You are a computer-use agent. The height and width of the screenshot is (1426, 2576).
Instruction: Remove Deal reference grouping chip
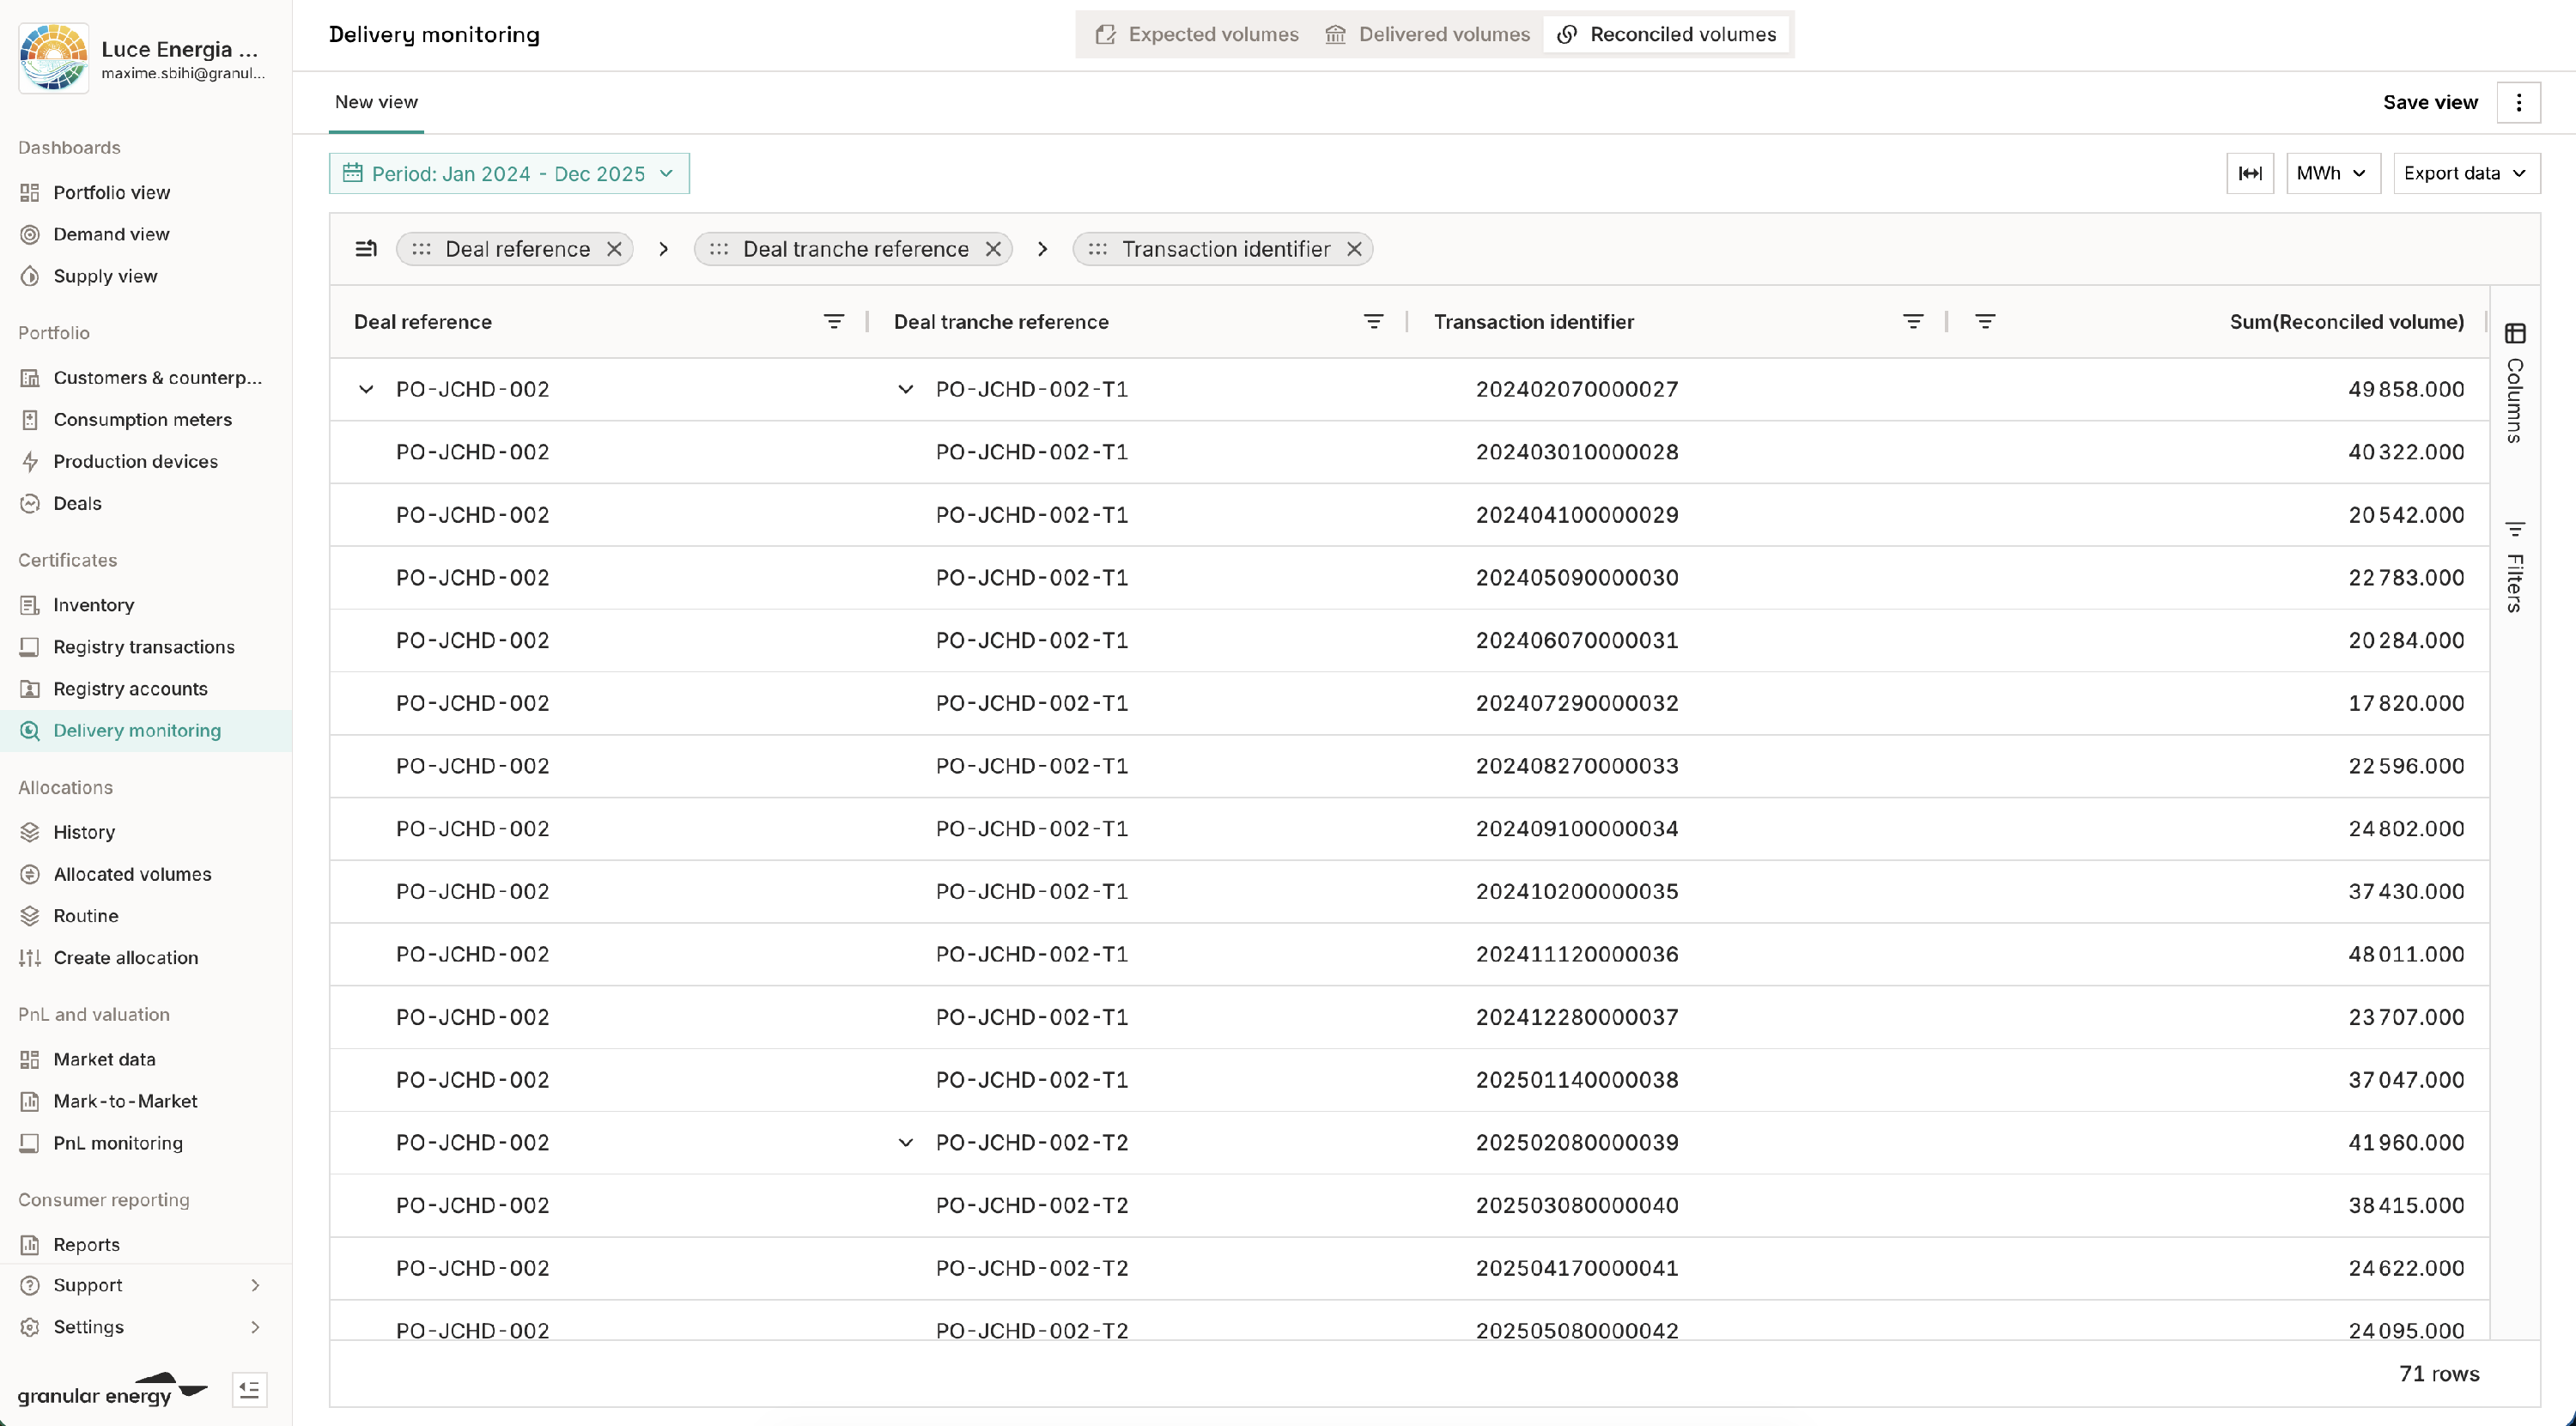(614, 249)
